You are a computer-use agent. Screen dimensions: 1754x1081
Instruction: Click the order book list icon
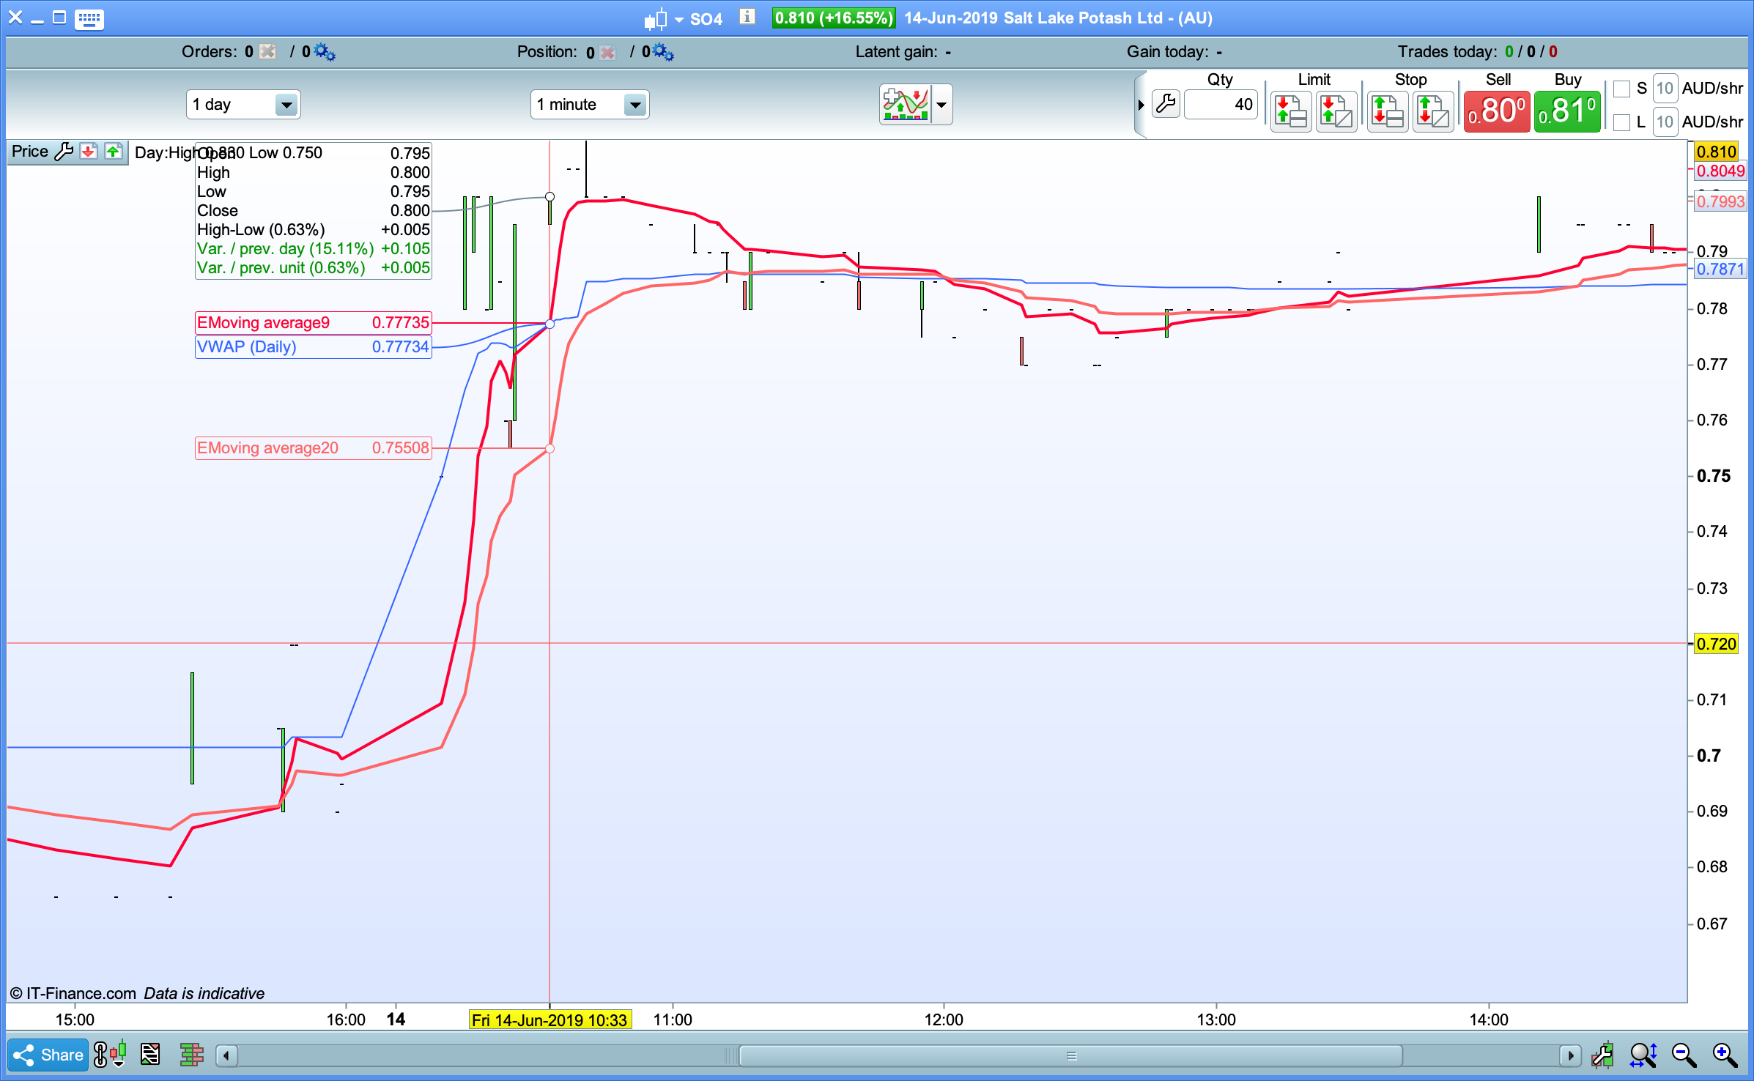click(150, 1055)
